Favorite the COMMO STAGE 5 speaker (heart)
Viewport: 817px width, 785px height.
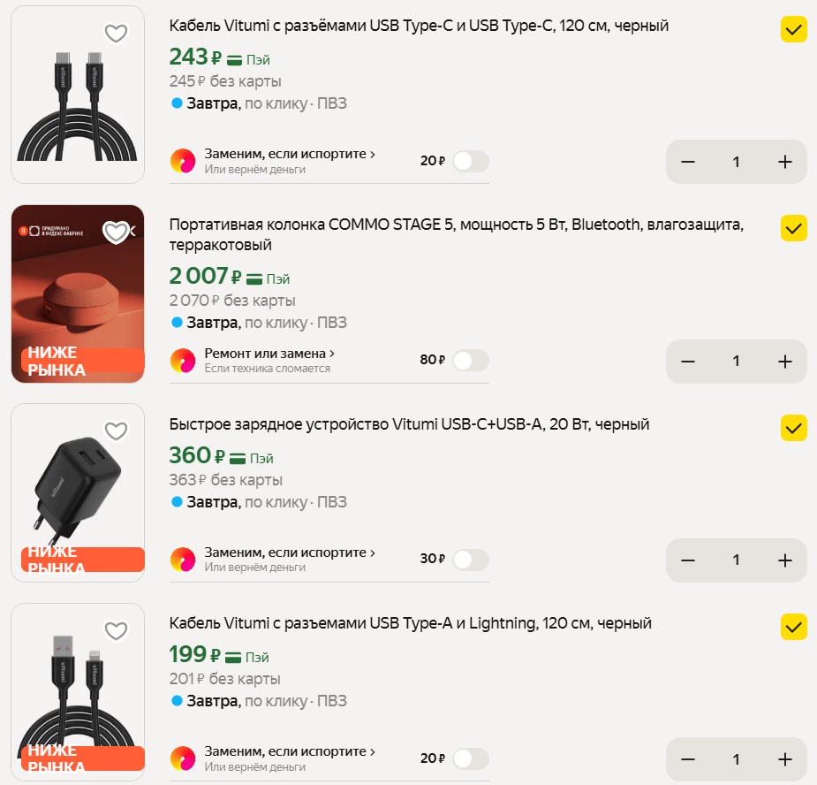coord(117,232)
